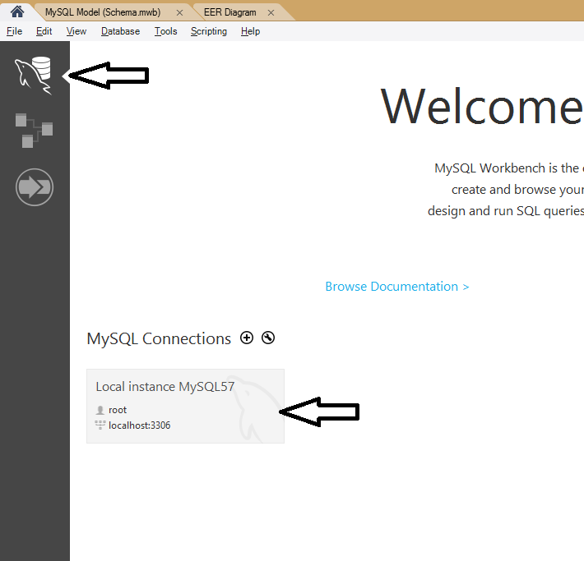Viewport: 584px width, 561px height.
Task: Open the Database menu
Action: (120, 31)
